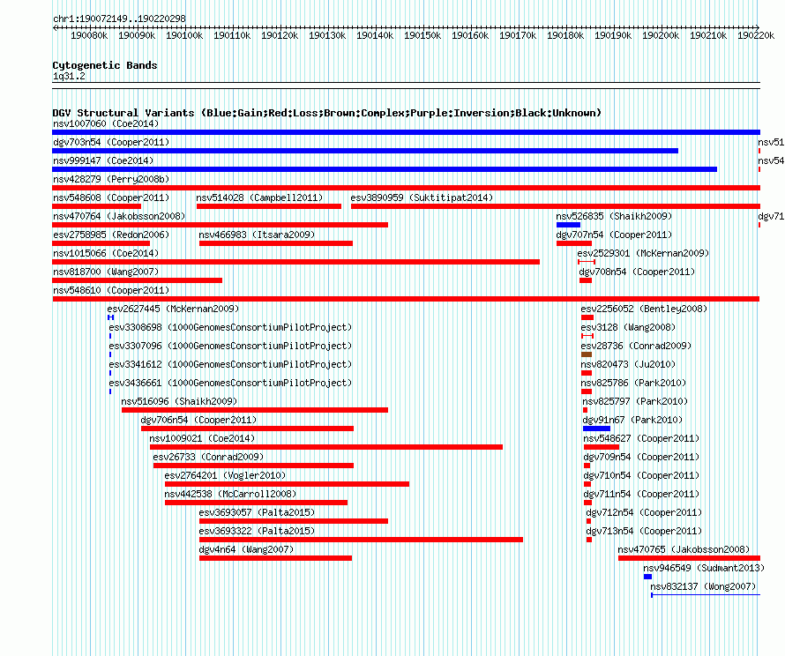The width and height of the screenshot is (785, 656).
Task: Click esv3890959 (Suktitipat2014) label
Action: click(422, 198)
